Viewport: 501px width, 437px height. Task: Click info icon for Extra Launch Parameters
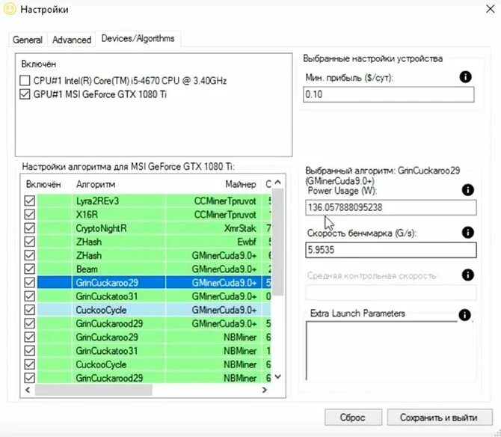coord(464,314)
